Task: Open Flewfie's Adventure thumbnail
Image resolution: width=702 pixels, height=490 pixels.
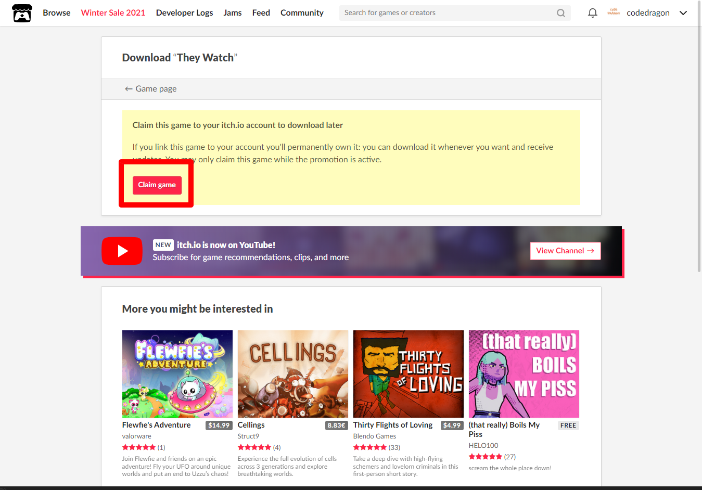Action: (177, 374)
